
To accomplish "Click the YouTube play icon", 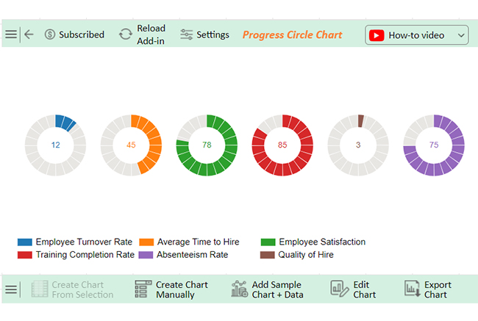I will pyautogui.click(x=377, y=35).
